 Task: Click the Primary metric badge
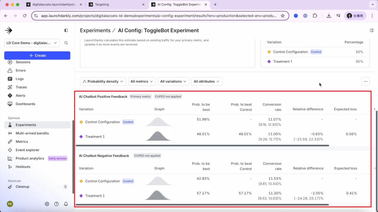coord(140,97)
